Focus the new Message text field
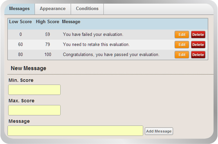The image size is (218, 144). (75, 131)
